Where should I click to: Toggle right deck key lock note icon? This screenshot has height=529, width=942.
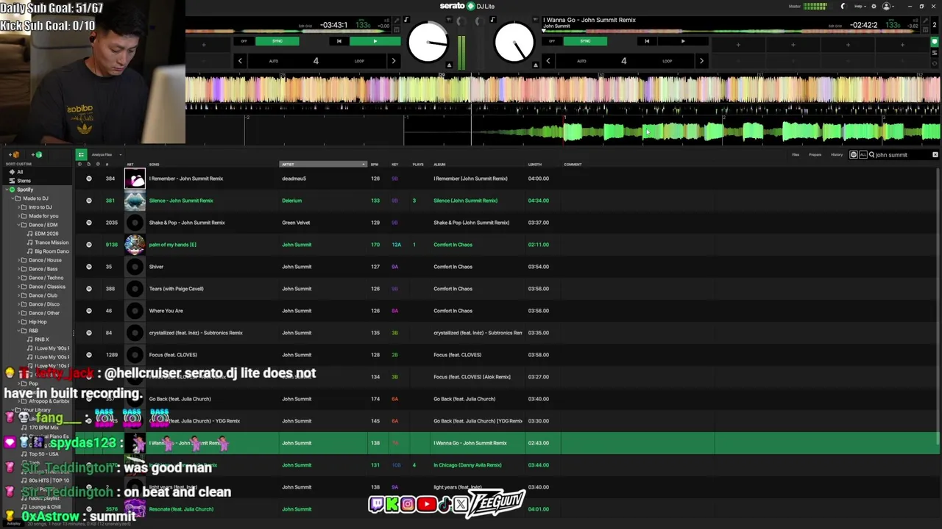coord(492,20)
